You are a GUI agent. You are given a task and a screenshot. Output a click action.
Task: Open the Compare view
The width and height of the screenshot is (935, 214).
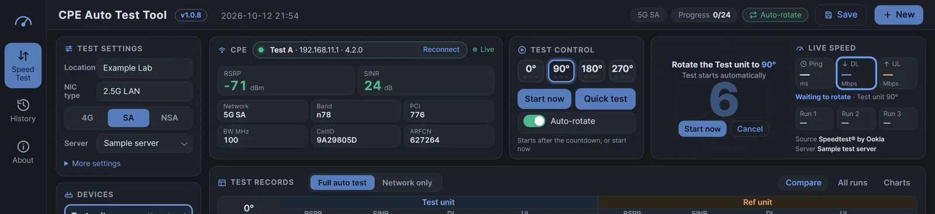point(804,183)
